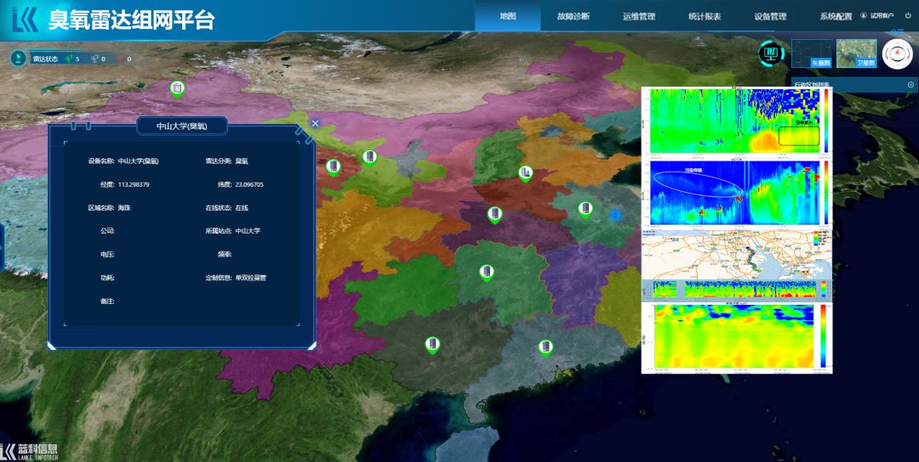Screen dimensions: 919x462
Task: Filter by green online radar count 5
Action: pos(71,59)
